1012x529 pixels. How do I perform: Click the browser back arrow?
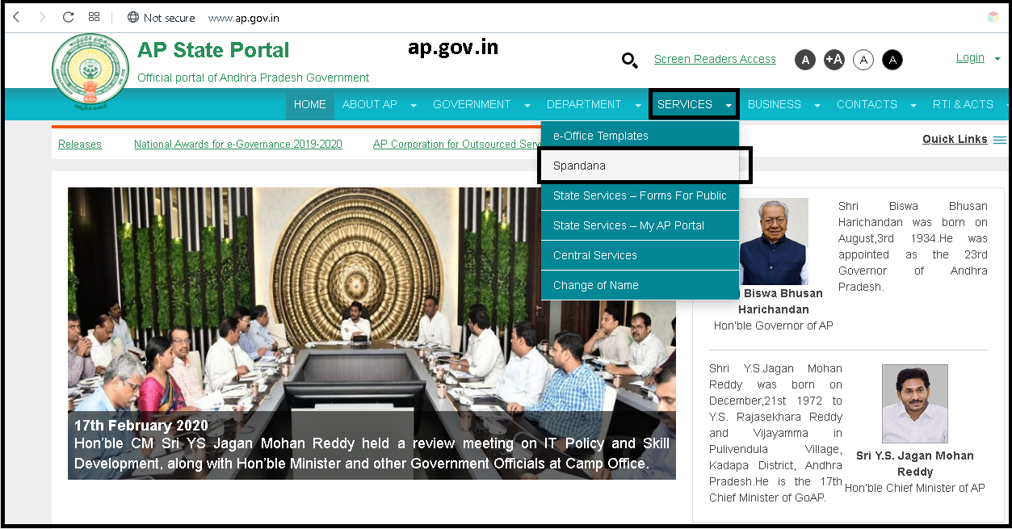[16, 17]
